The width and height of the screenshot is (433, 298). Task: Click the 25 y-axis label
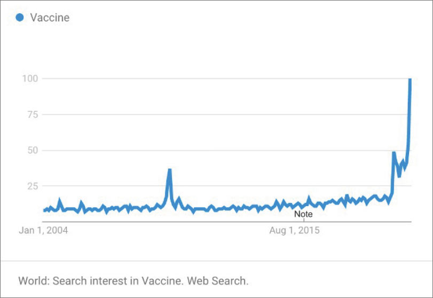click(x=33, y=186)
